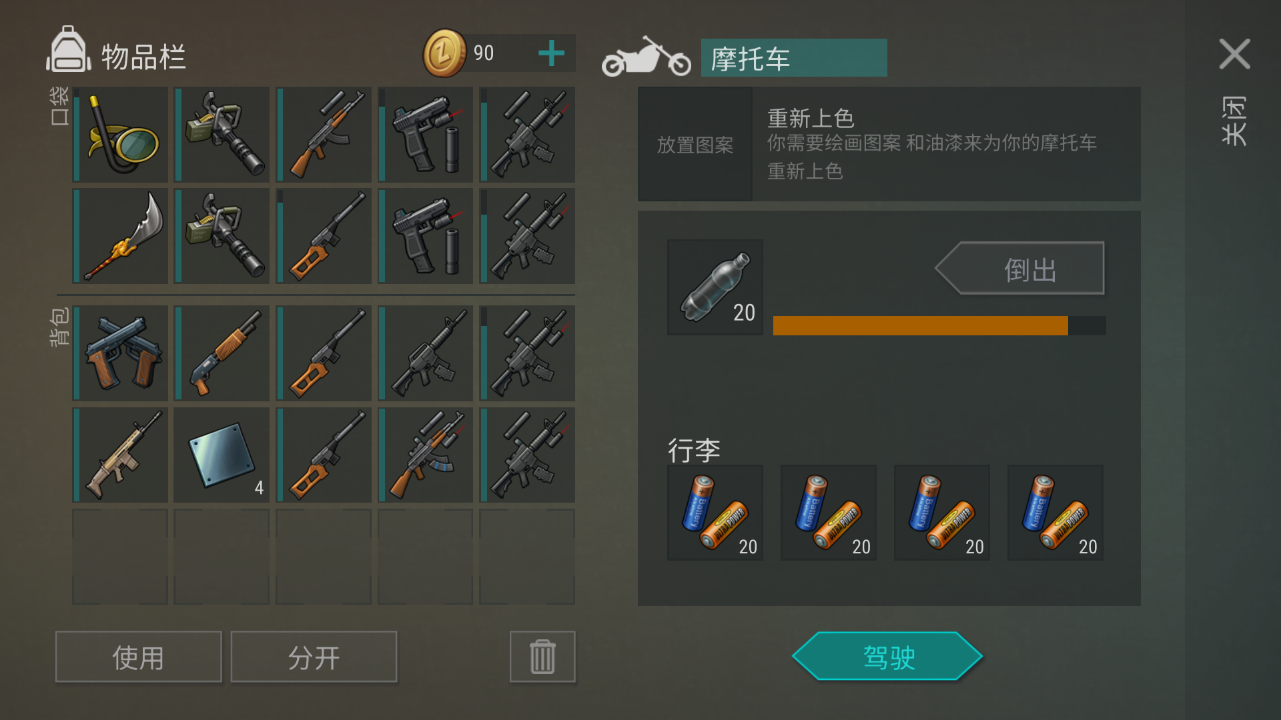
Task: Select the dual pistols in backpack
Action: 121,353
